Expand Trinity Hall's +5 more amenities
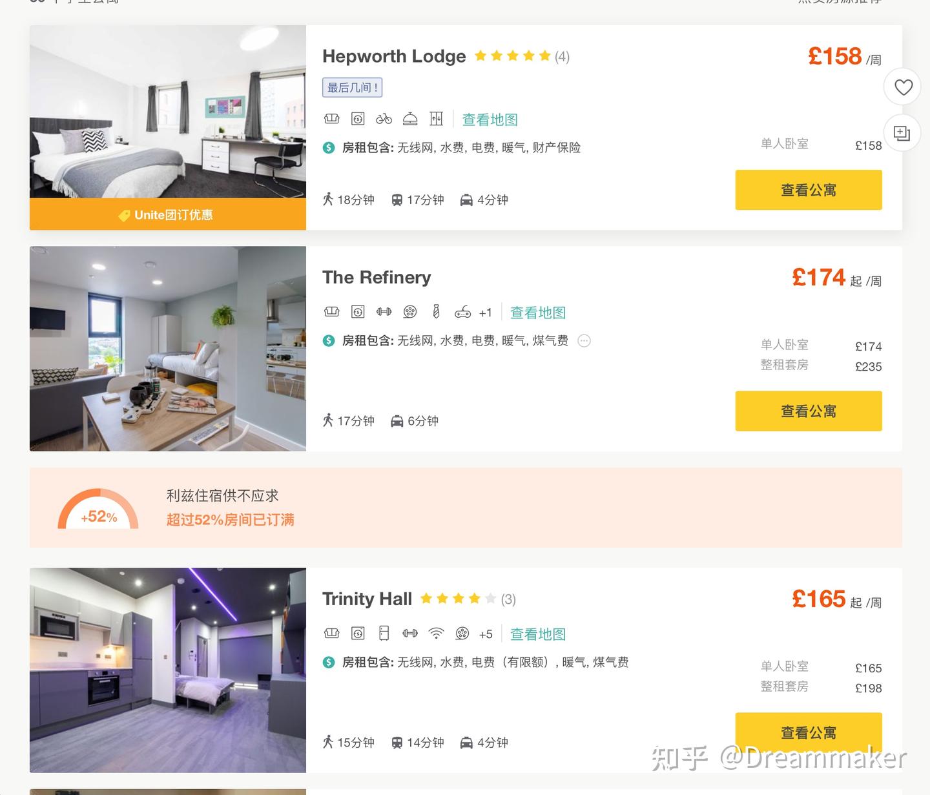 tap(486, 635)
